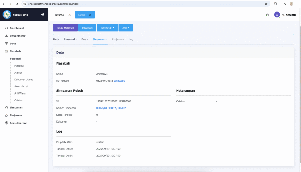
Task: Open the Fee tab dropdown
Action: (85, 39)
